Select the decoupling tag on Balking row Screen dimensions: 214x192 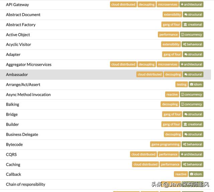pyautogui.click(x=170, y=104)
